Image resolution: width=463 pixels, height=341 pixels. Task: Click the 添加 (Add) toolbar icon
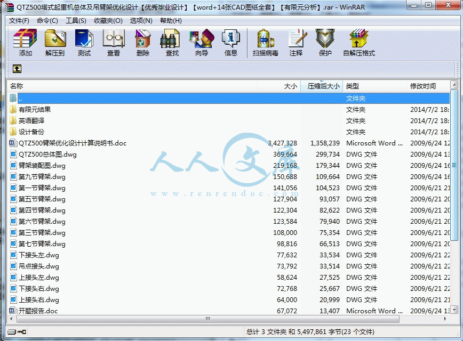tap(26, 42)
